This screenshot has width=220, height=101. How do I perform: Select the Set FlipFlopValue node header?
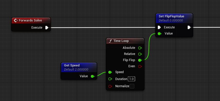click(174, 18)
